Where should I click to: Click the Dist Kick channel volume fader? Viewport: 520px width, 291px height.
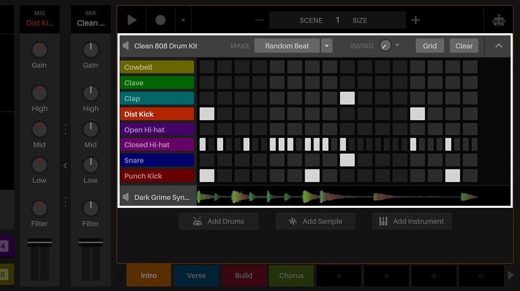(x=40, y=242)
